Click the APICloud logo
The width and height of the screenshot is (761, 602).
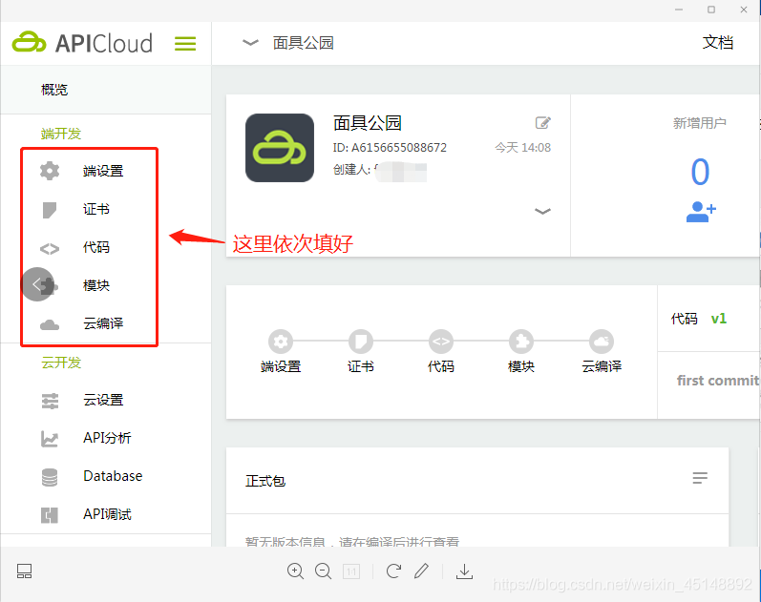coord(82,43)
